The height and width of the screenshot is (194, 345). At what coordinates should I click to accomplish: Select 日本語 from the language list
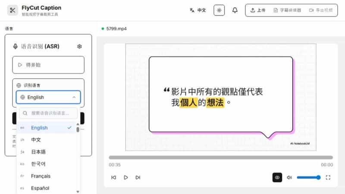coord(38,152)
